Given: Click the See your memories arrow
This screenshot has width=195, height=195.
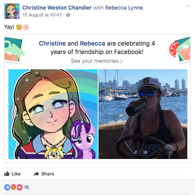Looking at the screenshot, I should [x=121, y=61].
